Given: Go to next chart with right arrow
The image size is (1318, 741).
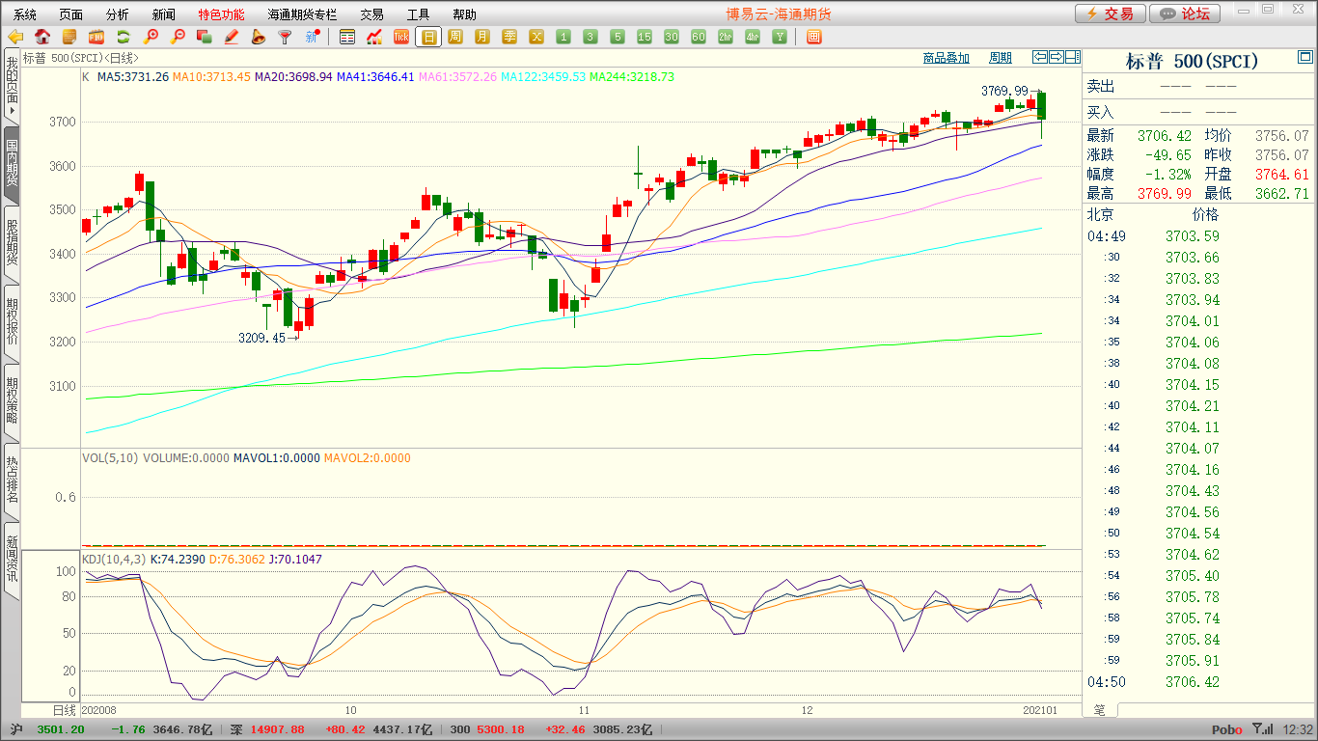Looking at the screenshot, I should (1057, 57).
